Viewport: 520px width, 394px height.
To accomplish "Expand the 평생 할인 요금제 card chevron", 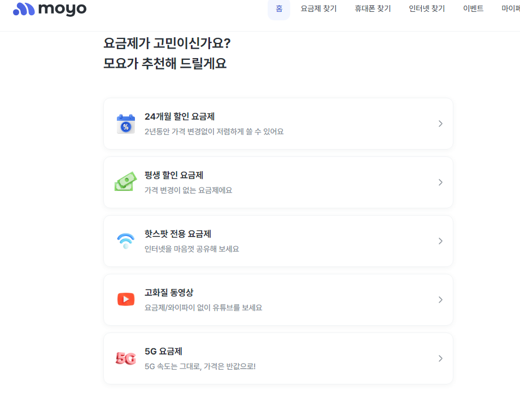I will click(x=440, y=182).
